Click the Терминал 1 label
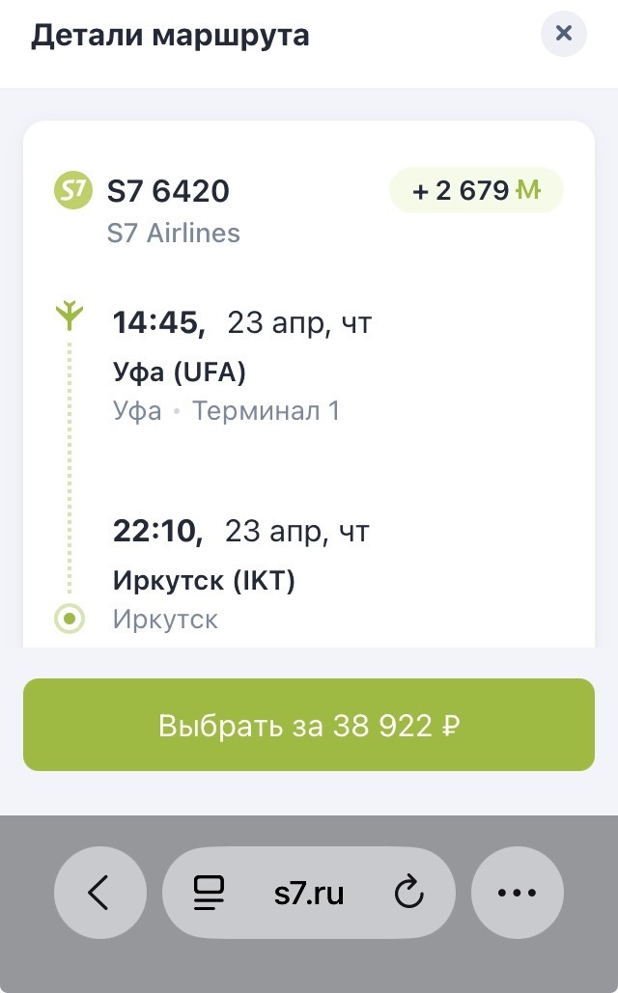The height and width of the screenshot is (993, 618). tap(266, 411)
